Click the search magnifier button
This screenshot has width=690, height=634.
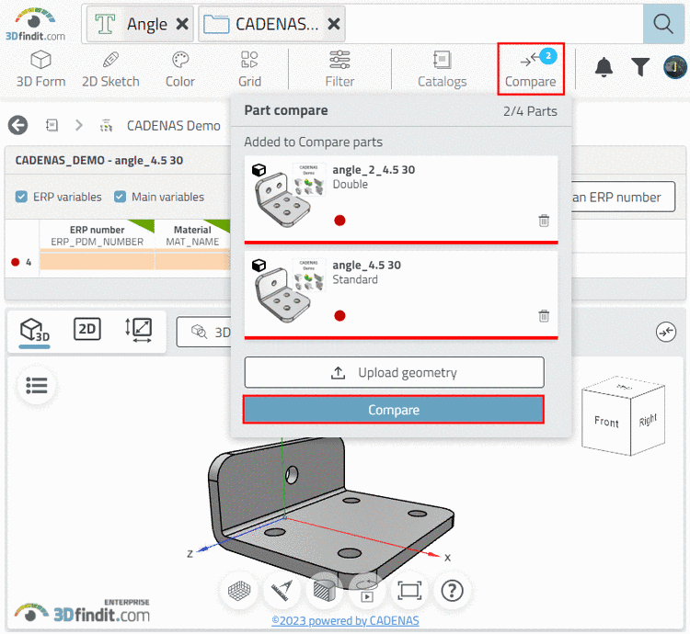663,24
